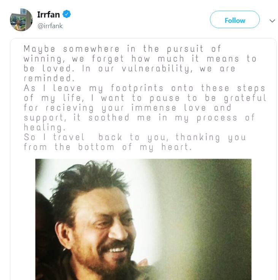Click the blue verified badge beside Irrfan

pyautogui.click(x=67, y=14)
